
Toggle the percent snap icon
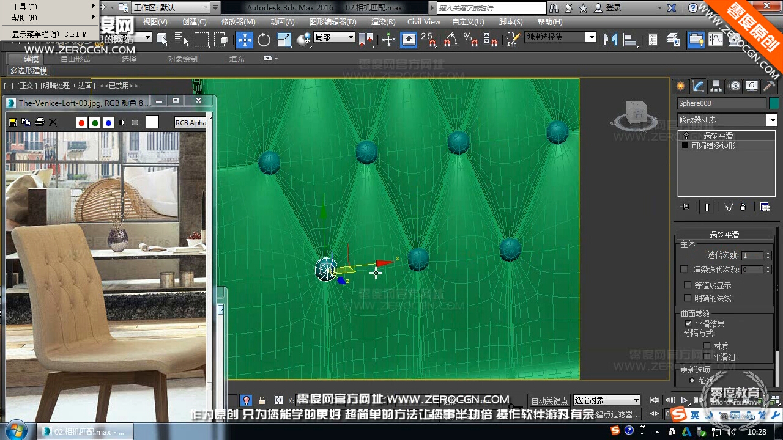[x=470, y=40]
